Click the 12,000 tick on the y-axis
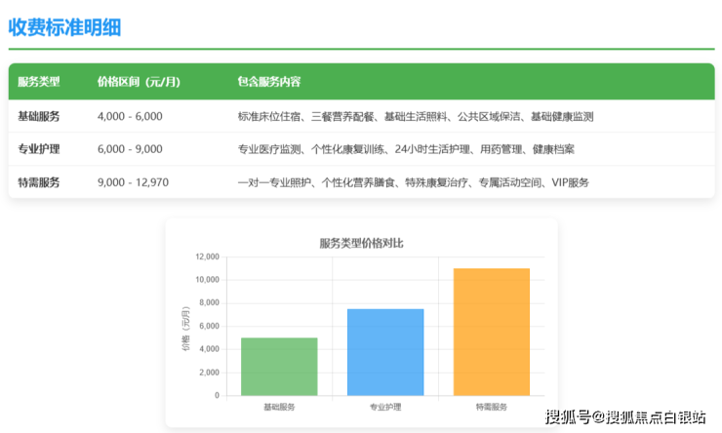Image resolution: width=722 pixels, height=433 pixels. point(206,256)
